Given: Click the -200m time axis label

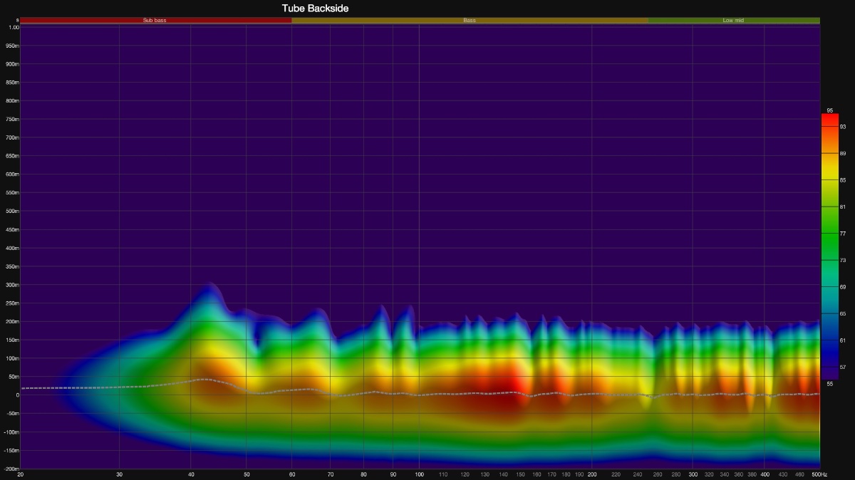Looking at the screenshot, I should pos(11,469).
